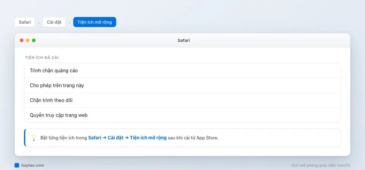The image size is (365, 170).
Task: Select the Trình chặn quảng cáo row
Action: 182,71
